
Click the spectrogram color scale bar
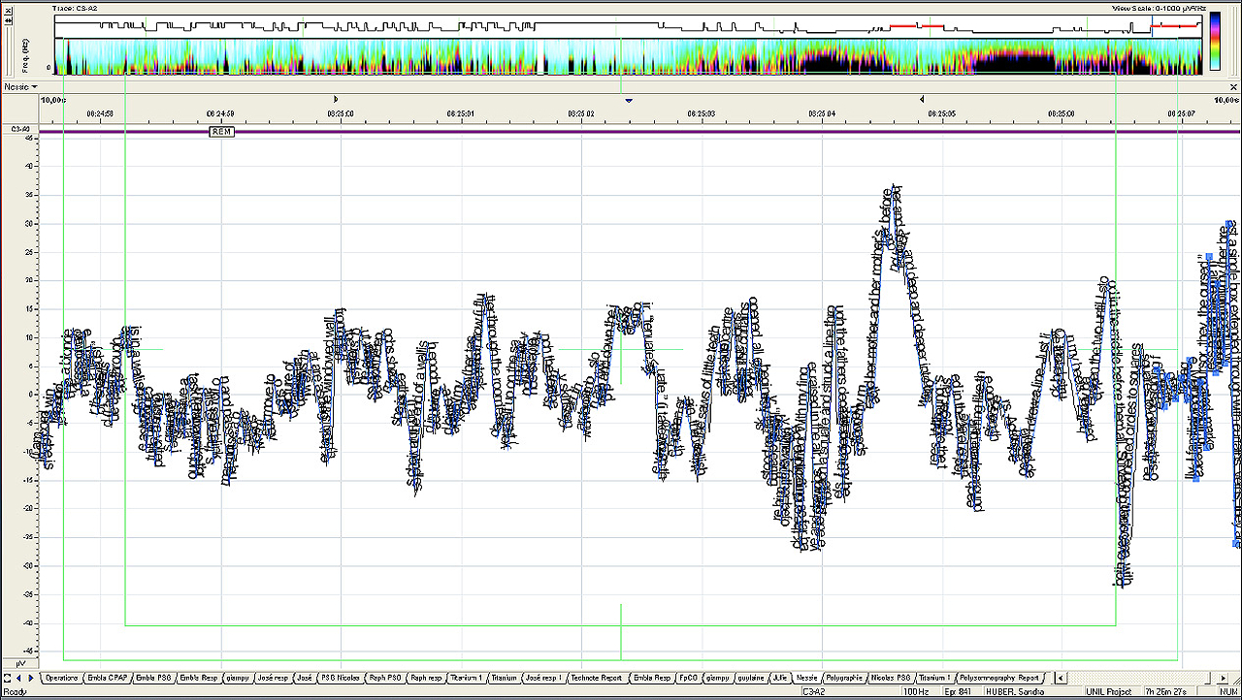point(1215,42)
